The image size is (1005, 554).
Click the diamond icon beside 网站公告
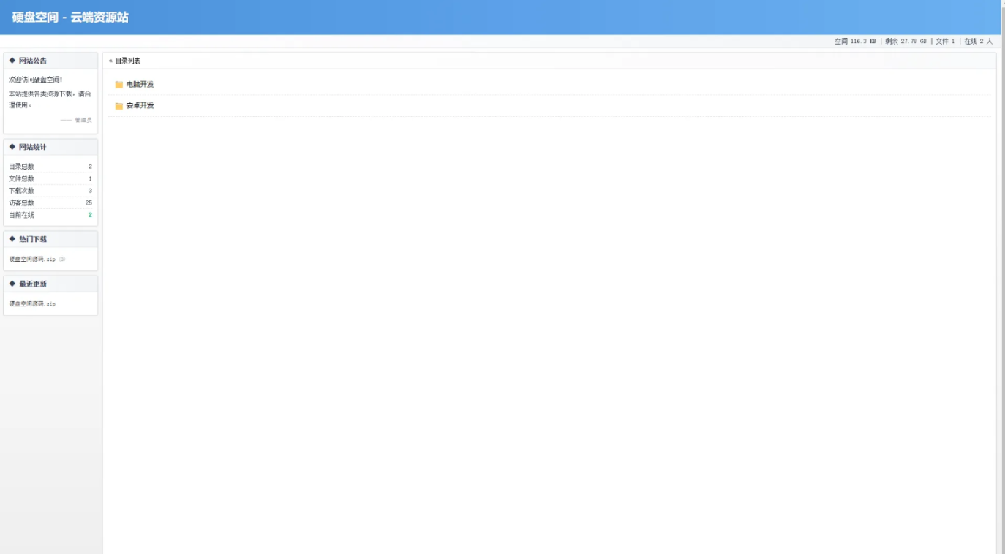coord(12,61)
